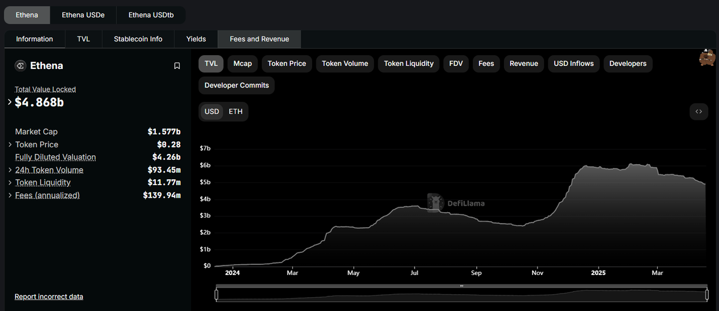This screenshot has height=311, width=719.
Task: Click the $7b label on y-axis
Action: [x=205, y=148]
